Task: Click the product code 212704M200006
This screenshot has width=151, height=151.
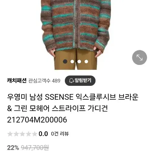Action: point(37,120)
